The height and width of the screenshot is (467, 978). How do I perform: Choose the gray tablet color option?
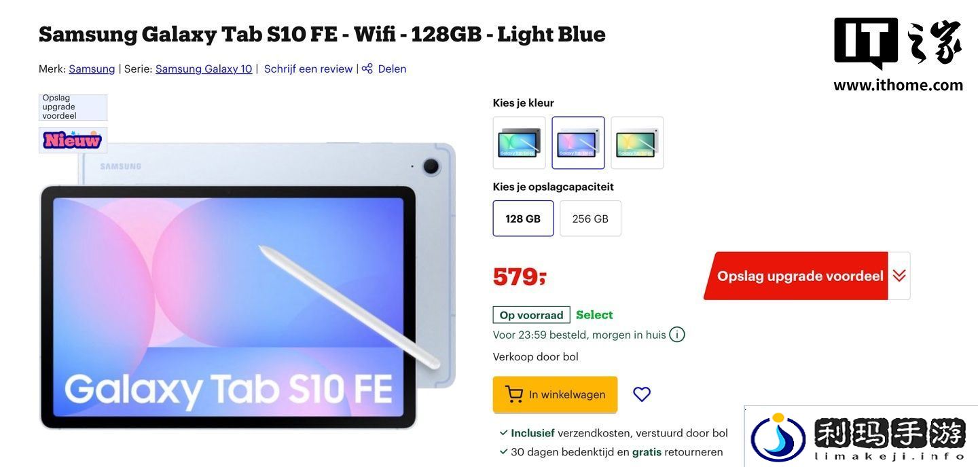520,143
